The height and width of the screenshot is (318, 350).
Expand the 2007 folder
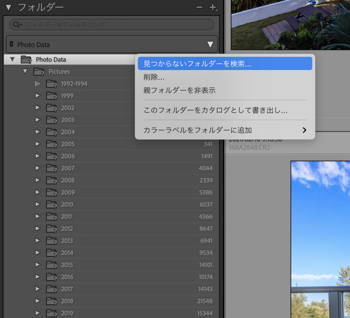[x=38, y=168]
